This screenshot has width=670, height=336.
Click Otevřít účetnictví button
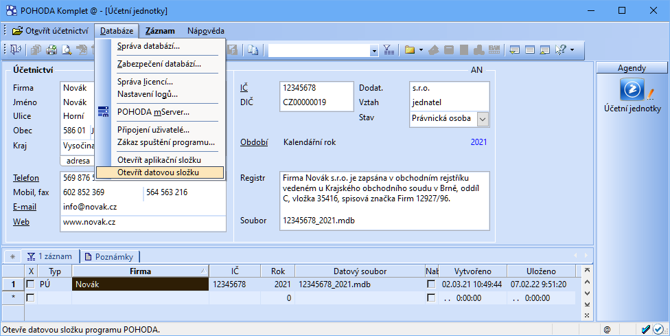pos(50,31)
